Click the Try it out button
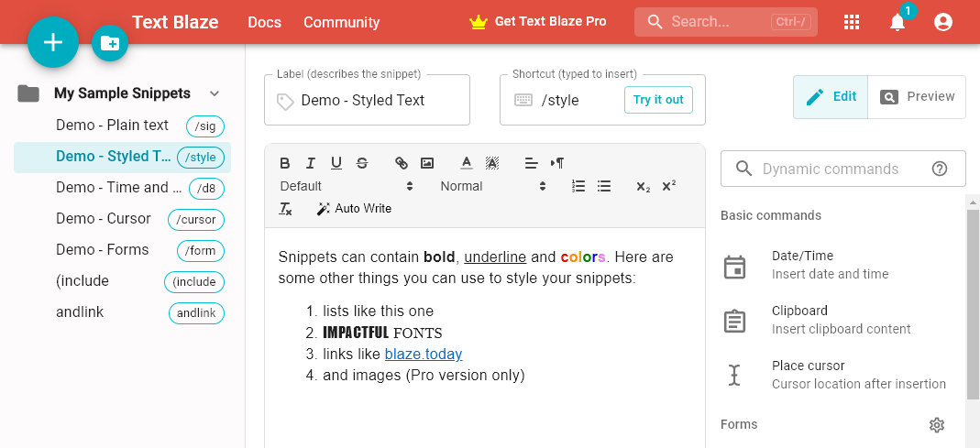Viewport: 980px width, 448px height. tap(658, 100)
